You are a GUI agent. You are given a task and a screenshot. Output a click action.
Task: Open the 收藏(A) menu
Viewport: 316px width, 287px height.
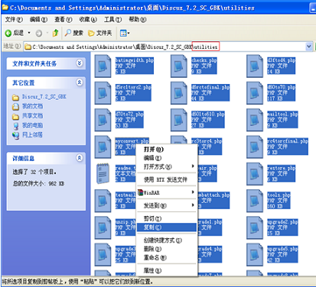(x=88, y=19)
